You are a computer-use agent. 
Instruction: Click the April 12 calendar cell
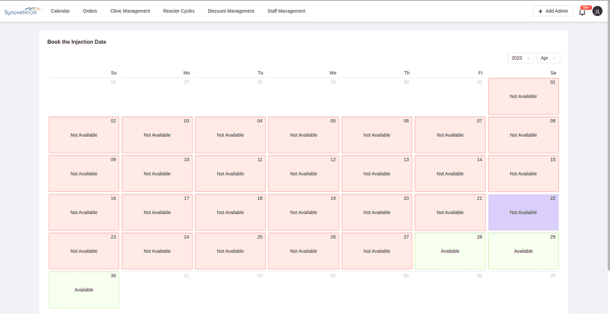pyautogui.click(x=303, y=174)
